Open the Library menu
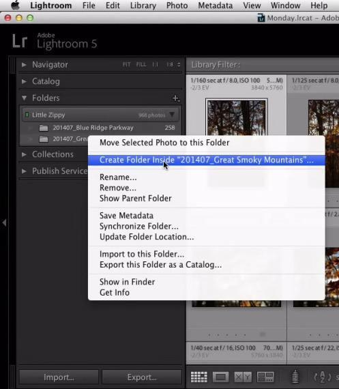 pyautogui.click(x=143, y=5)
